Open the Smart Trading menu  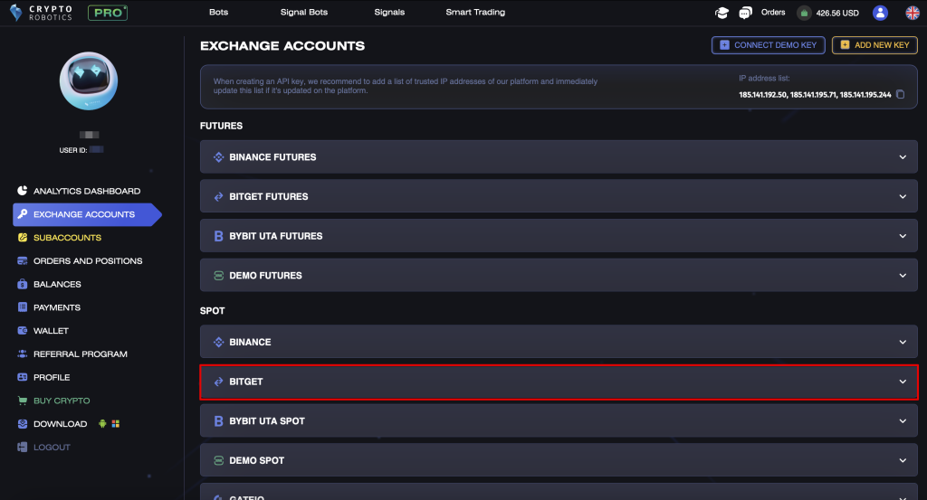(x=475, y=12)
